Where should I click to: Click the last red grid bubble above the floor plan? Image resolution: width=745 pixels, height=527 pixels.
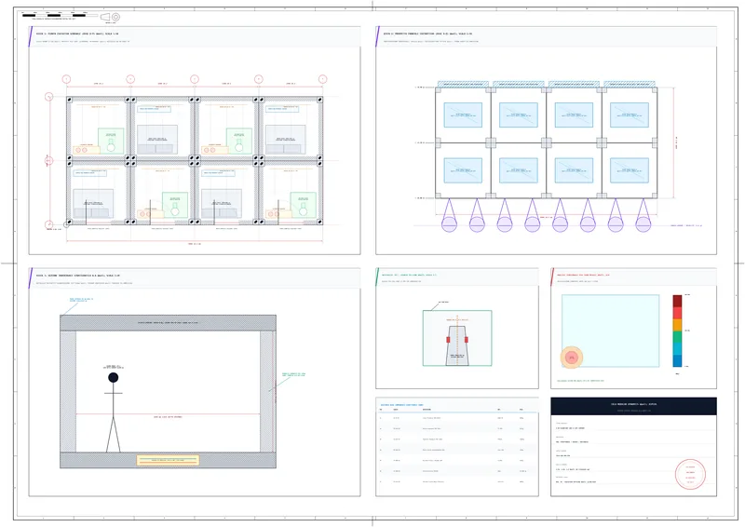322,79
